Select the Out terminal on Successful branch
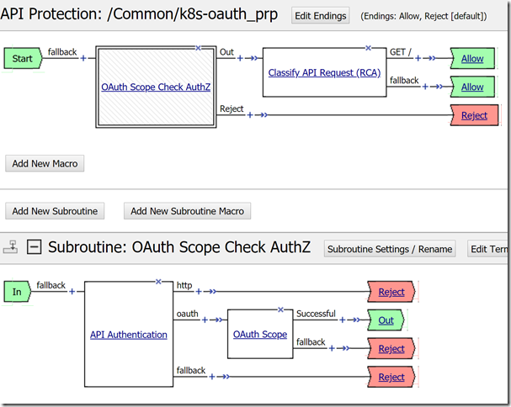511x407 pixels. click(386, 320)
